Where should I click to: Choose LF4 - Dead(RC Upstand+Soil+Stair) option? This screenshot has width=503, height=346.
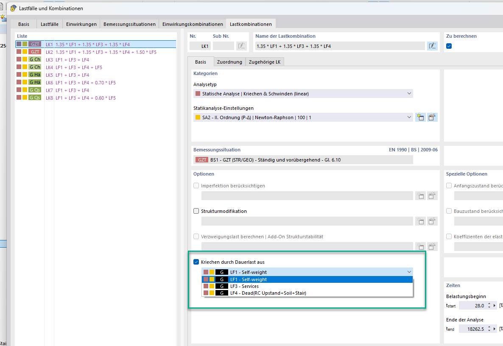pyautogui.click(x=307, y=293)
